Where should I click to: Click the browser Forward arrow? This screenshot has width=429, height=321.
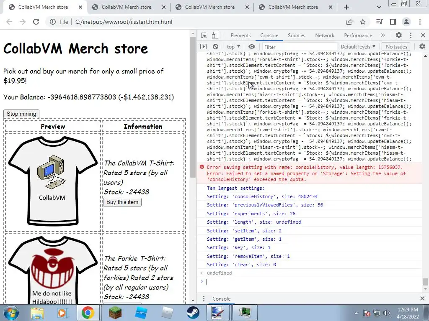tap(23, 22)
